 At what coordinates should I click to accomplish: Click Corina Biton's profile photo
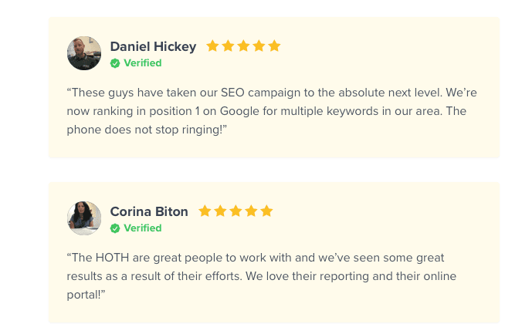click(x=84, y=218)
